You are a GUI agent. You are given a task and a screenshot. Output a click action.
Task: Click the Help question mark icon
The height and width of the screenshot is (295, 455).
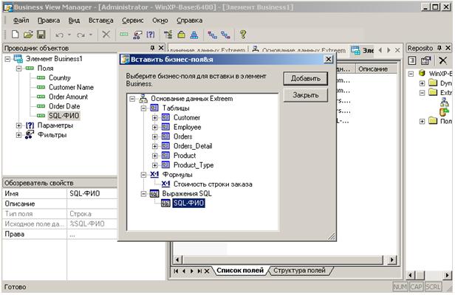243,35
